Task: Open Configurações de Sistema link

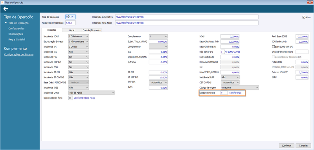Action: coord(19,54)
